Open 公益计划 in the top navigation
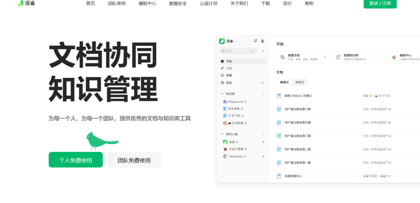Viewport: 420px width, 203px height. tap(209, 3)
